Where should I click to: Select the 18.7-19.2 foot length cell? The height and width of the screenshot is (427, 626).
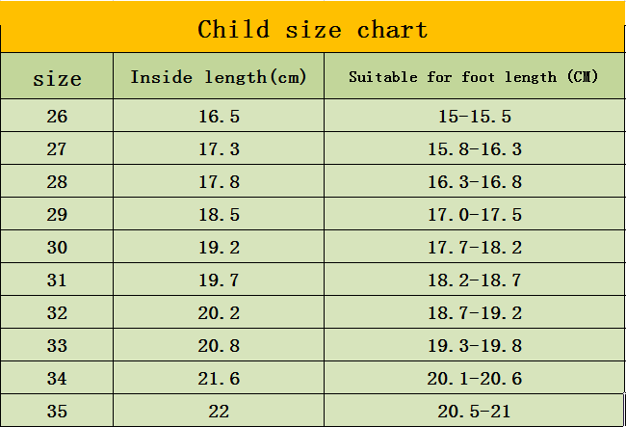click(474, 313)
